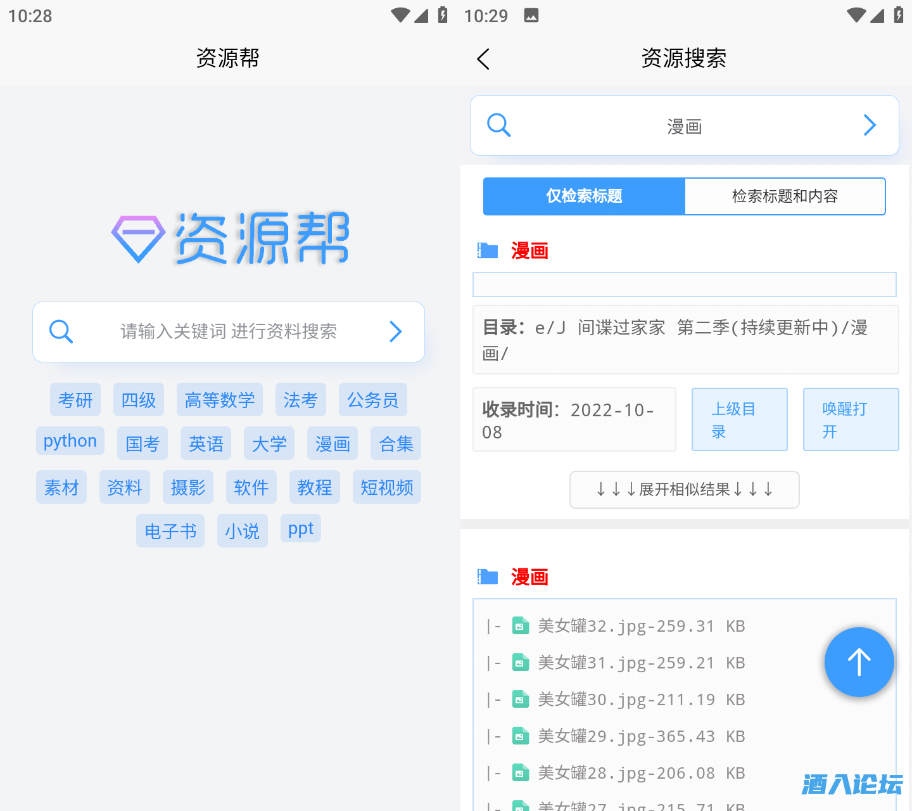Click the scroll-to-top floating arrow button

(x=859, y=662)
